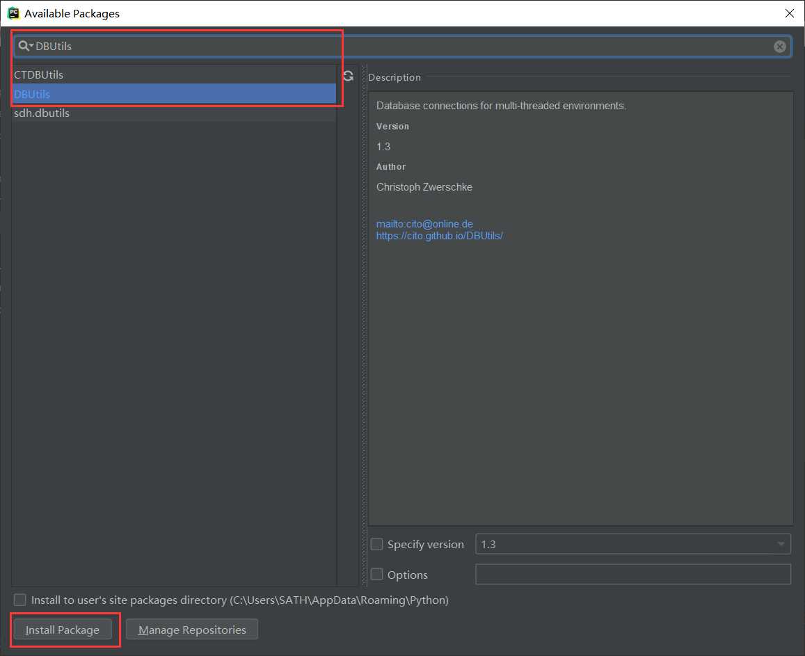This screenshot has height=656, width=805.
Task: Close the Available Packages dialog
Action: (x=790, y=13)
